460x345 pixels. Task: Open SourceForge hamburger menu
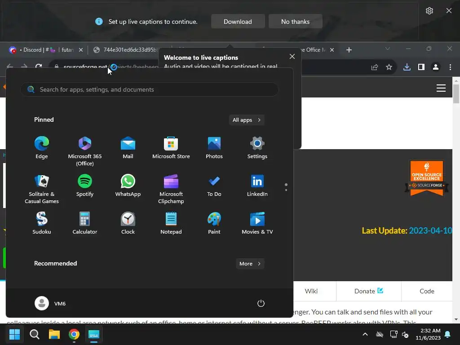(441, 88)
